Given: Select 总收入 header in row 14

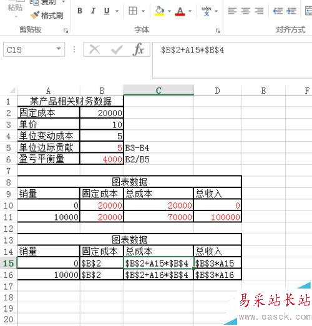Looking at the screenshot, I should [218, 252].
